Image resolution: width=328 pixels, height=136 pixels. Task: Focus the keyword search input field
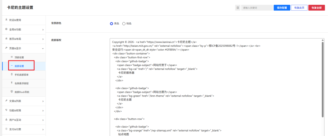(x=257, y=8)
